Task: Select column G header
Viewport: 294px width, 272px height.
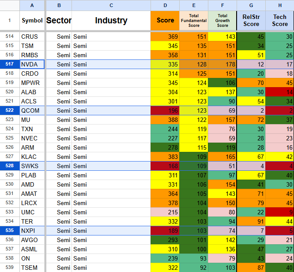Action: coord(251,5)
